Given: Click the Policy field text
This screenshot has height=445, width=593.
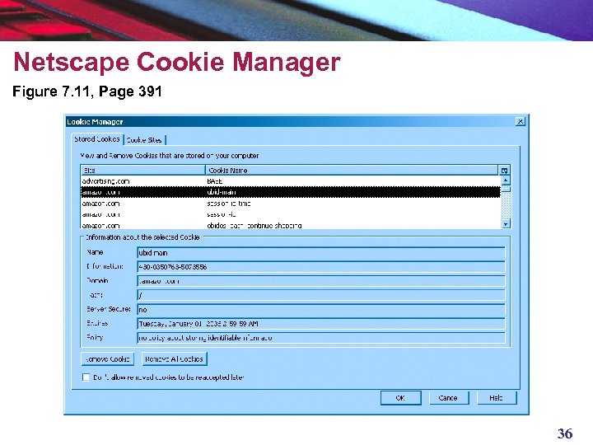Looking at the screenshot, I should [320, 338].
